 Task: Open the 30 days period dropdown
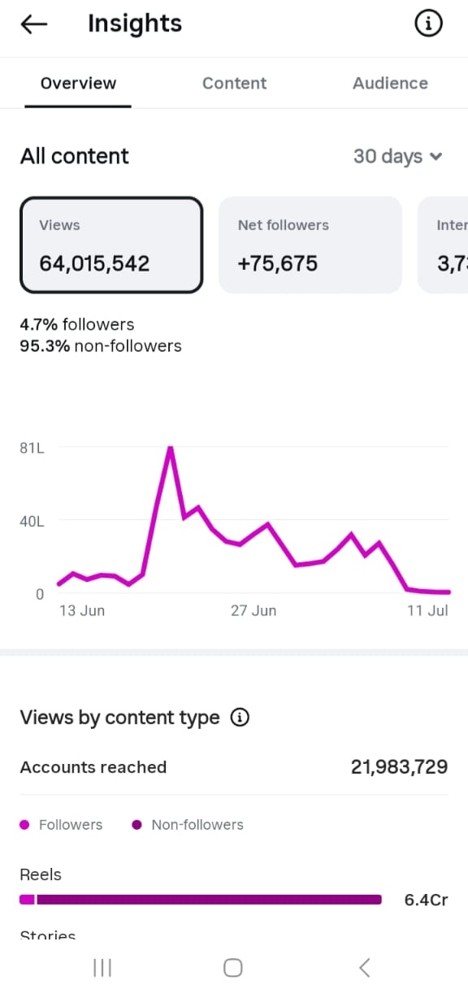click(397, 156)
